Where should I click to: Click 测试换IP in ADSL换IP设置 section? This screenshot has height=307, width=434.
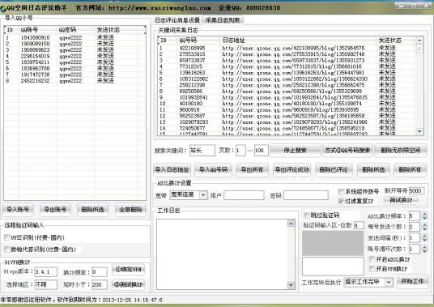pos(401,200)
